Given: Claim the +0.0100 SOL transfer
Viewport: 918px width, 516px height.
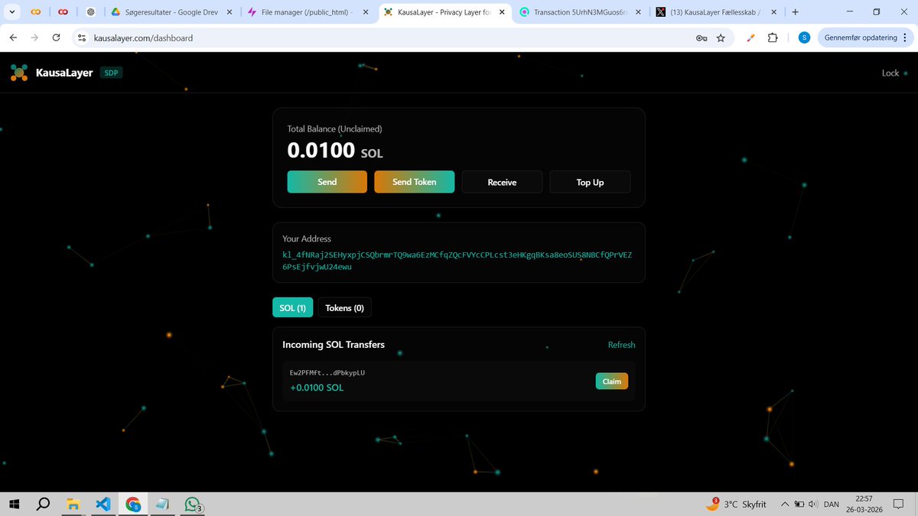Looking at the screenshot, I should point(612,381).
